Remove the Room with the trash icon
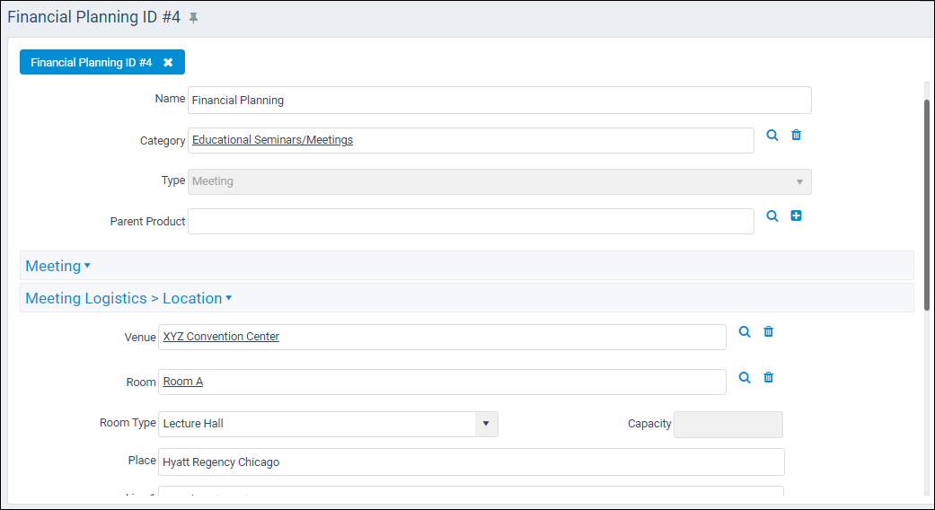This screenshot has width=935, height=510. coord(769,378)
